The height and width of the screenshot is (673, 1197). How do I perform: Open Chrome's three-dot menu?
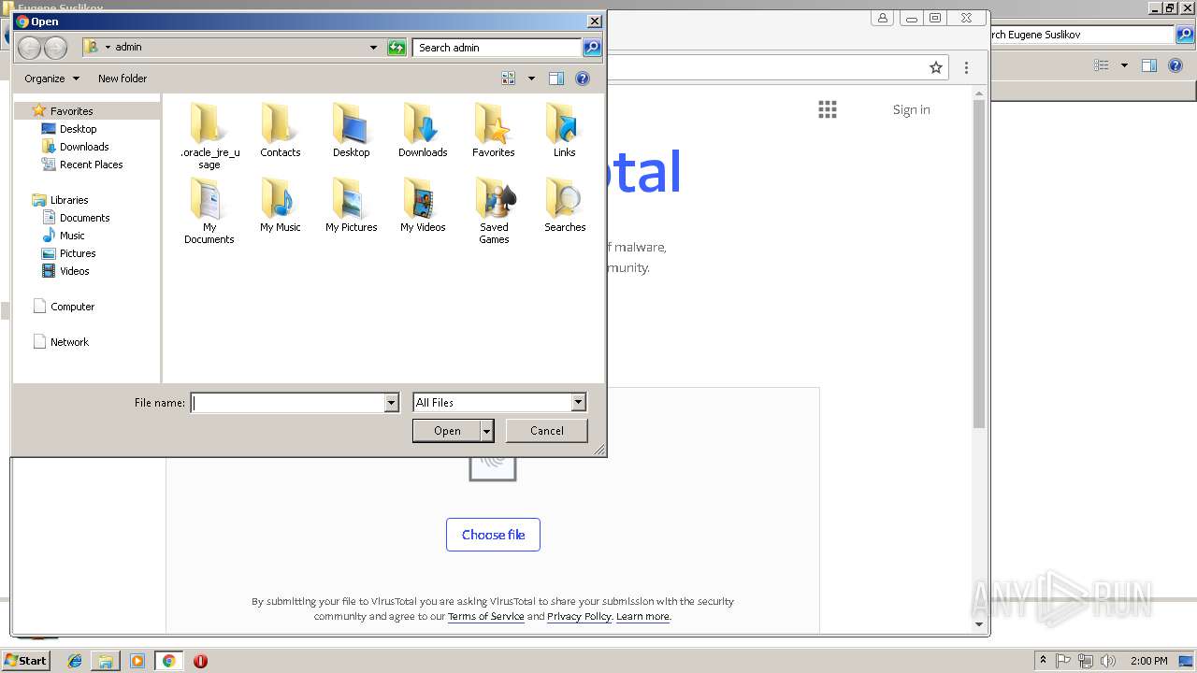966,67
